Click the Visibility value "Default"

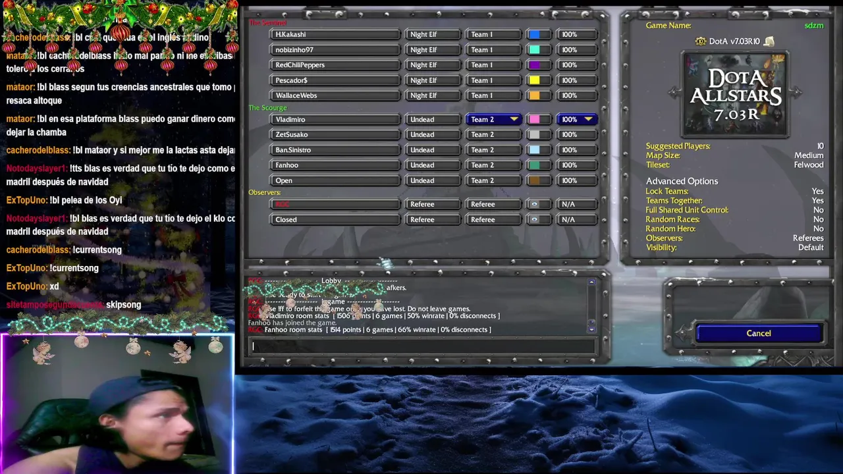pos(811,248)
